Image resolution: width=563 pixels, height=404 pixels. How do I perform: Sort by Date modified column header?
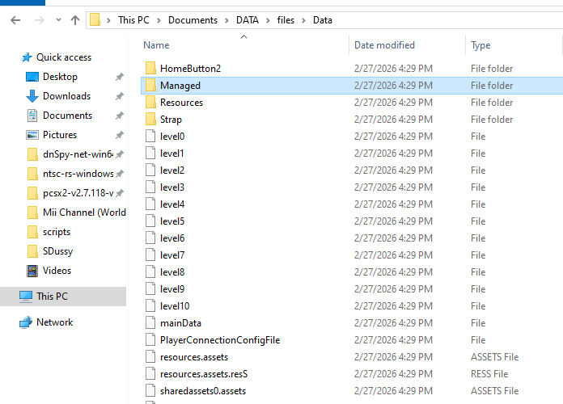[x=384, y=45]
